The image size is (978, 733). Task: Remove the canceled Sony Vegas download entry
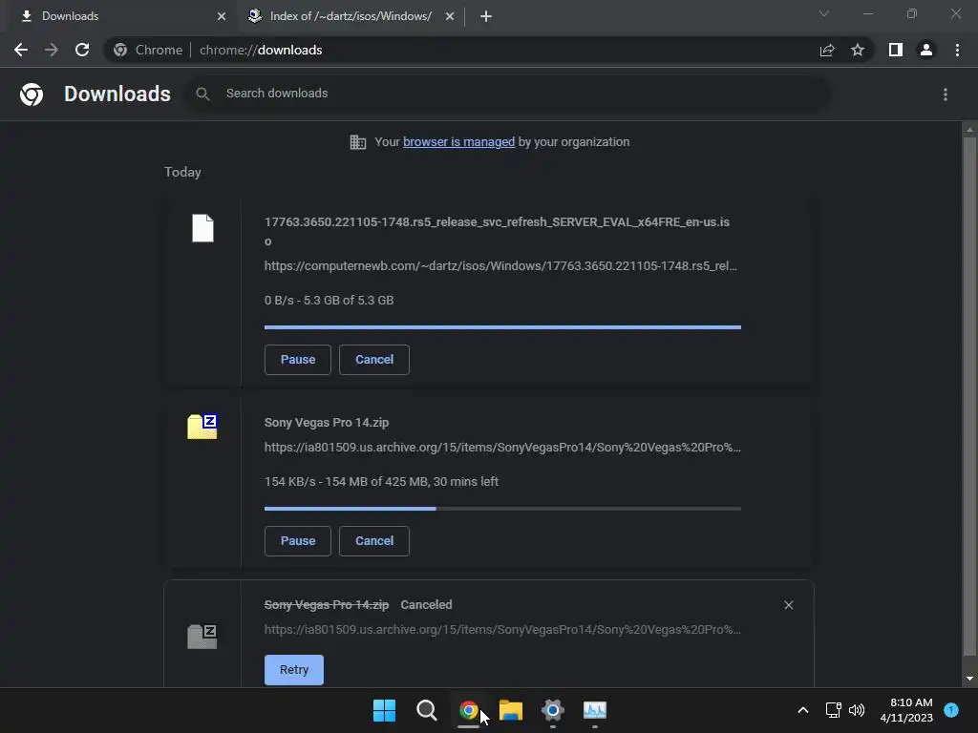coord(788,605)
